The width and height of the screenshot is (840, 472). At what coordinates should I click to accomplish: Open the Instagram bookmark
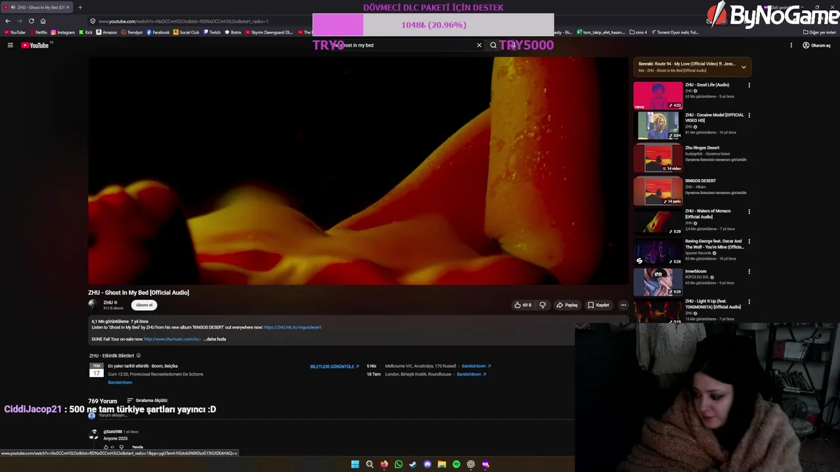63,32
